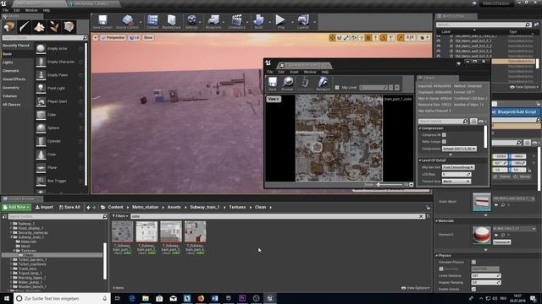
Task: Open Filters dropdown in content browser
Action: coord(120,216)
